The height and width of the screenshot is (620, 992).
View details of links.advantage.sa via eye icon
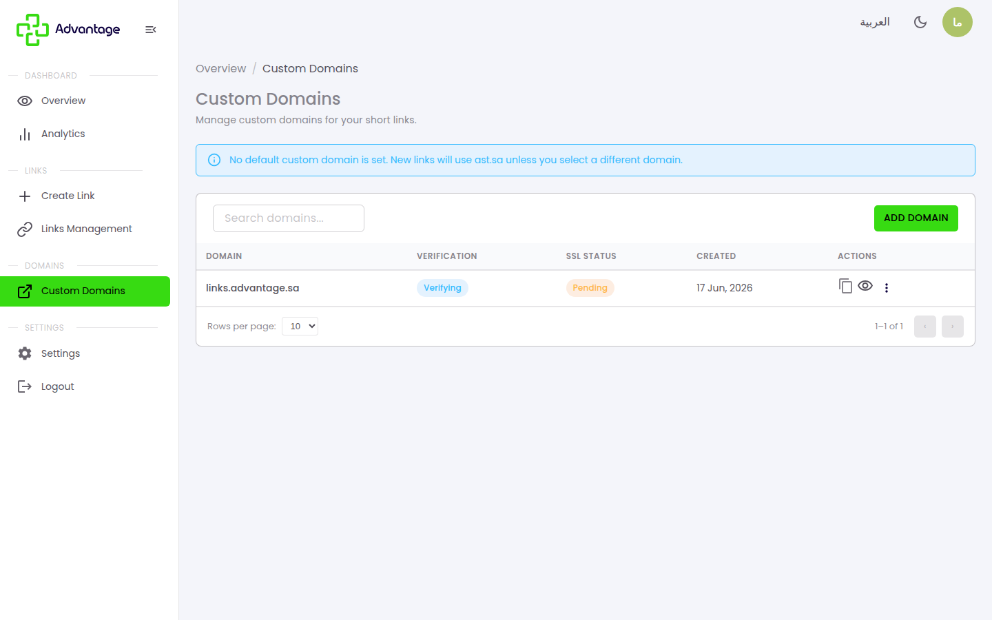[865, 285]
